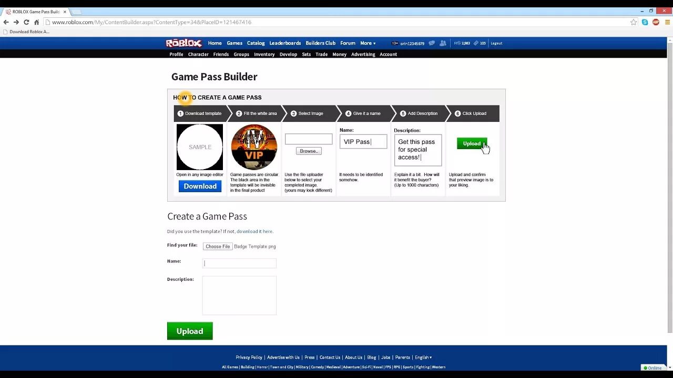
Task: Click the large green Upload button
Action: (x=190, y=331)
